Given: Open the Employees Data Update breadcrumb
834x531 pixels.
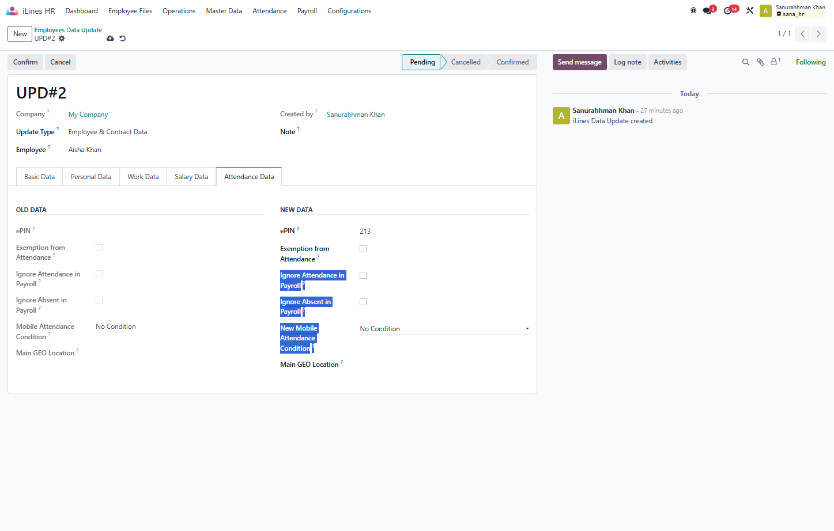Looking at the screenshot, I should point(68,30).
